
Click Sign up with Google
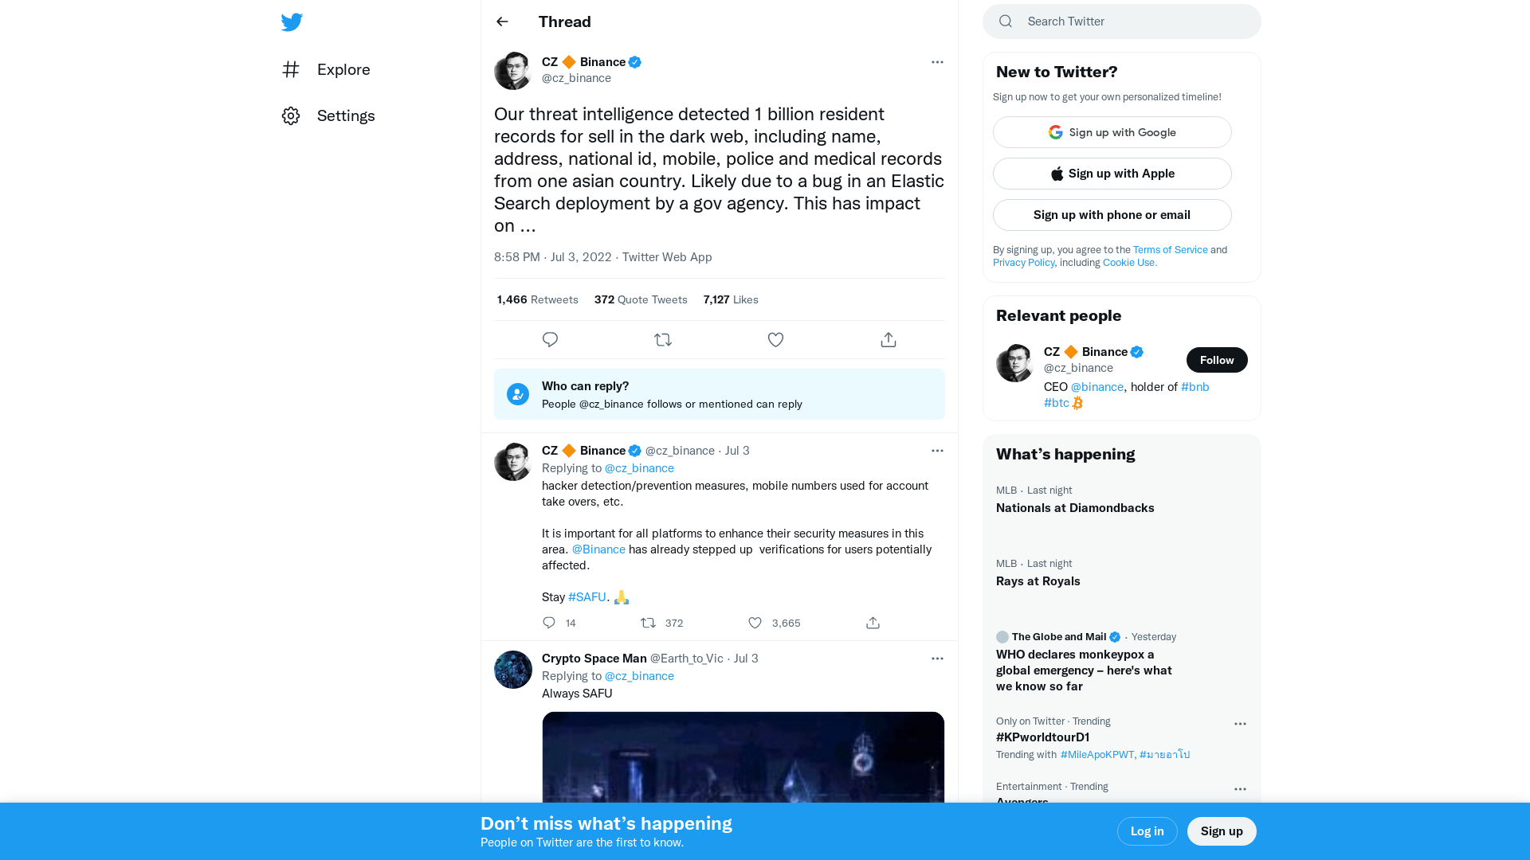pyautogui.click(x=1112, y=132)
